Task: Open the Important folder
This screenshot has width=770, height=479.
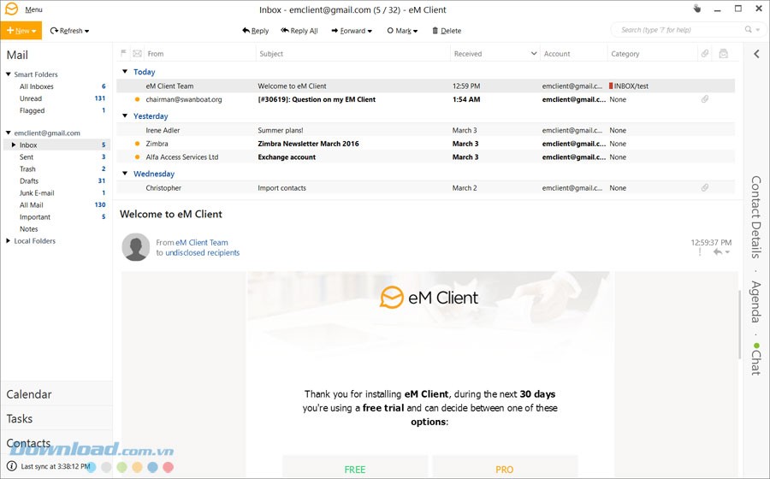Action: 35,217
